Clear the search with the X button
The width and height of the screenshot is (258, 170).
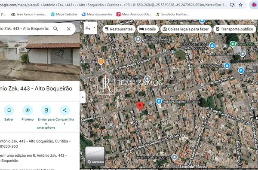click(69, 29)
